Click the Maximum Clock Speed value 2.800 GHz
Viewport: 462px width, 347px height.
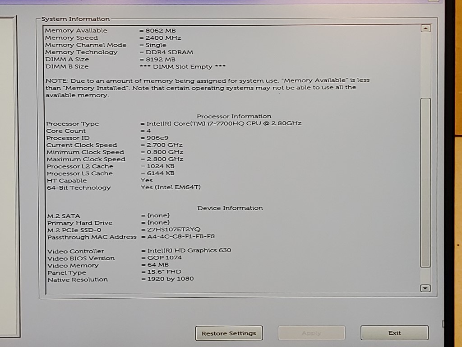click(x=165, y=159)
